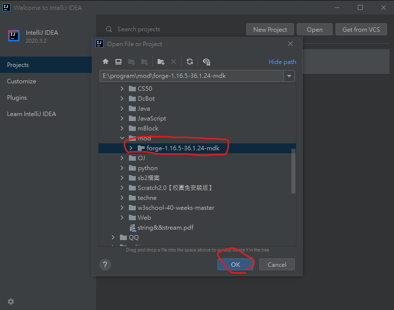Click Get from VCS button
Image resolution: width=394 pixels, height=310 pixels.
pos(361,29)
